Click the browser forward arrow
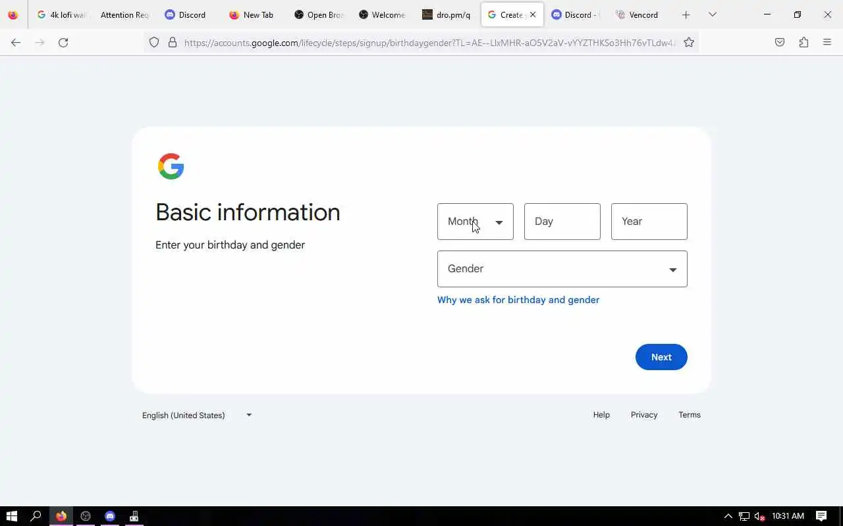Image resolution: width=843 pixels, height=526 pixels. click(x=40, y=43)
